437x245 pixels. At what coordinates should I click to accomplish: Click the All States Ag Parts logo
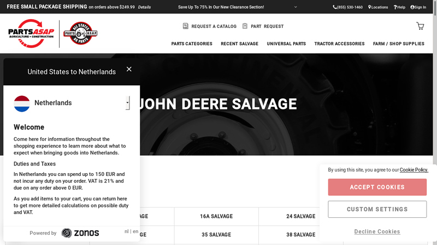(x=80, y=33)
